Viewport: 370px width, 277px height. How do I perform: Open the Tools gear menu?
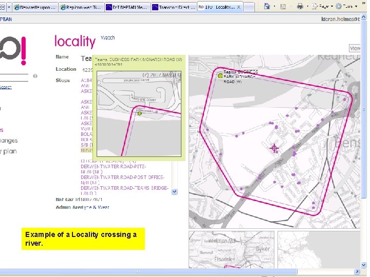(346, 6)
